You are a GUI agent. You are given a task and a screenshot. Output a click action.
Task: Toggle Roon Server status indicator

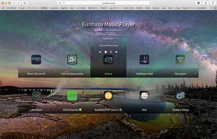(x=44, y=74)
